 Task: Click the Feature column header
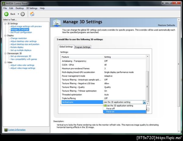point(82,57)
